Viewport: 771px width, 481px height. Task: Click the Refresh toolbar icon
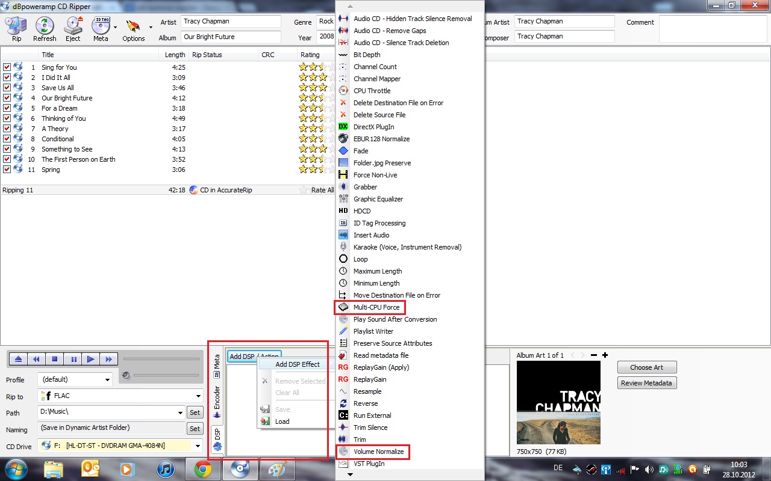click(45, 28)
